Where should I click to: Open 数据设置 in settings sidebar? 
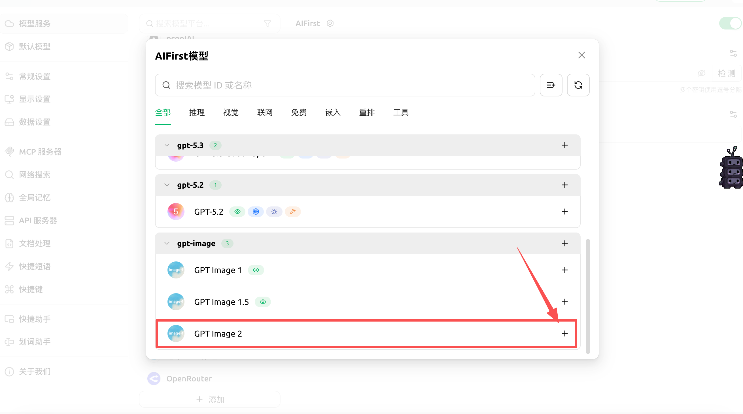[64, 122]
